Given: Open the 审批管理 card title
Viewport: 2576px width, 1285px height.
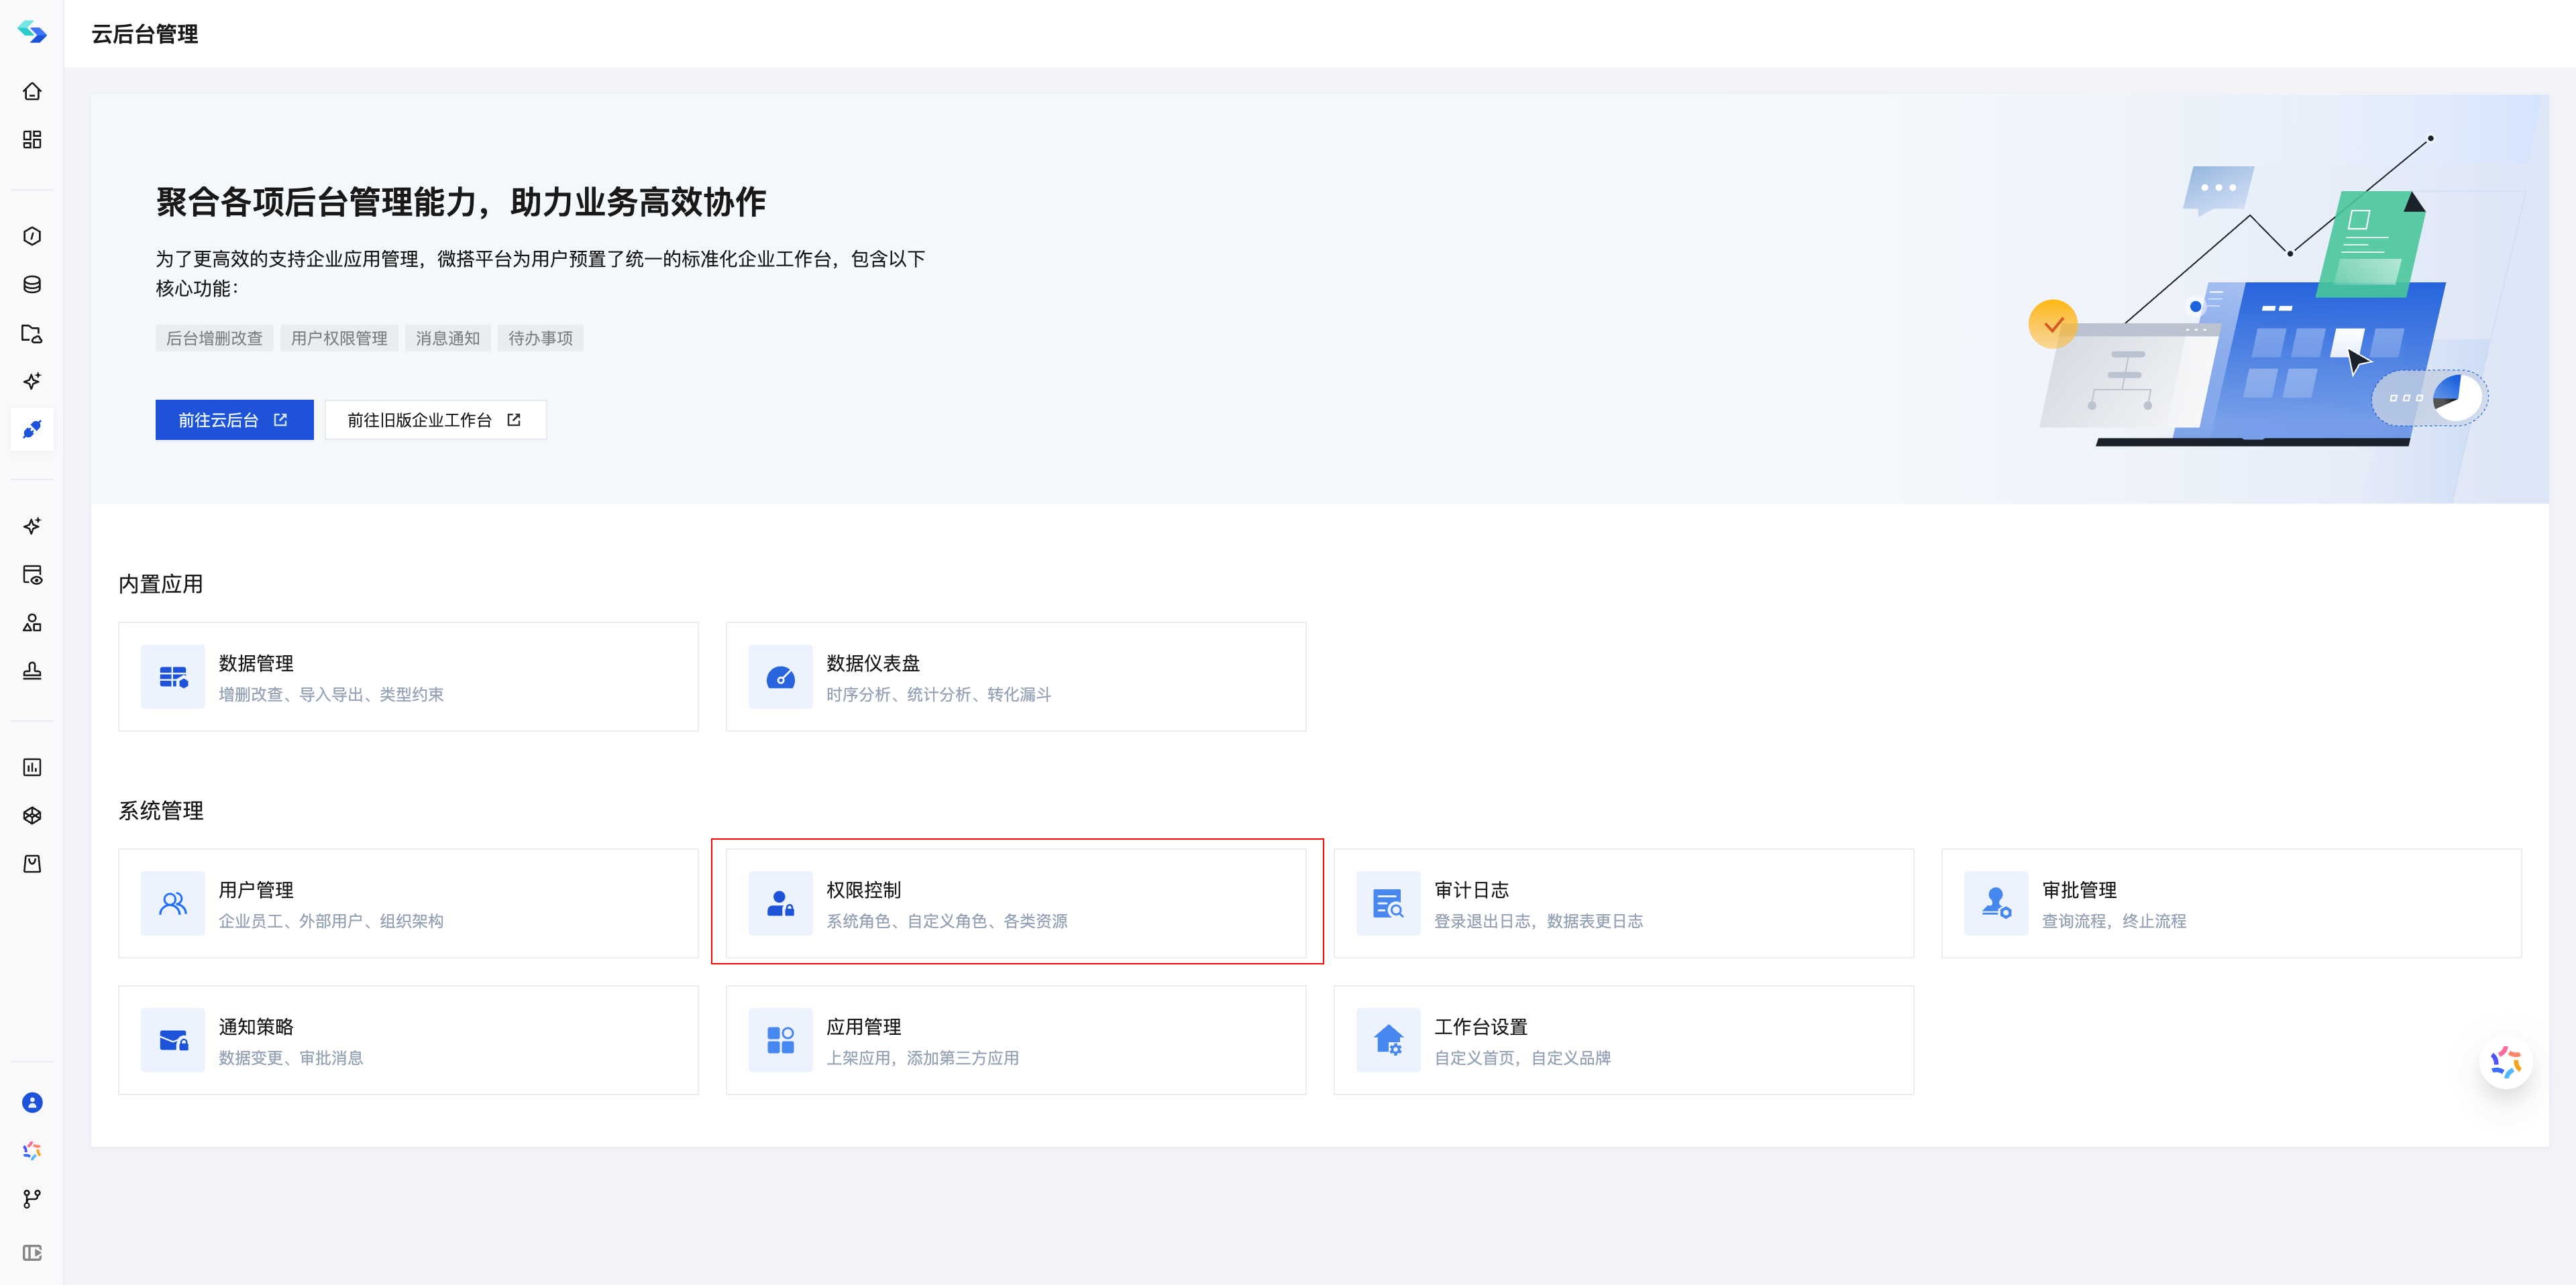Looking at the screenshot, I should (2079, 890).
